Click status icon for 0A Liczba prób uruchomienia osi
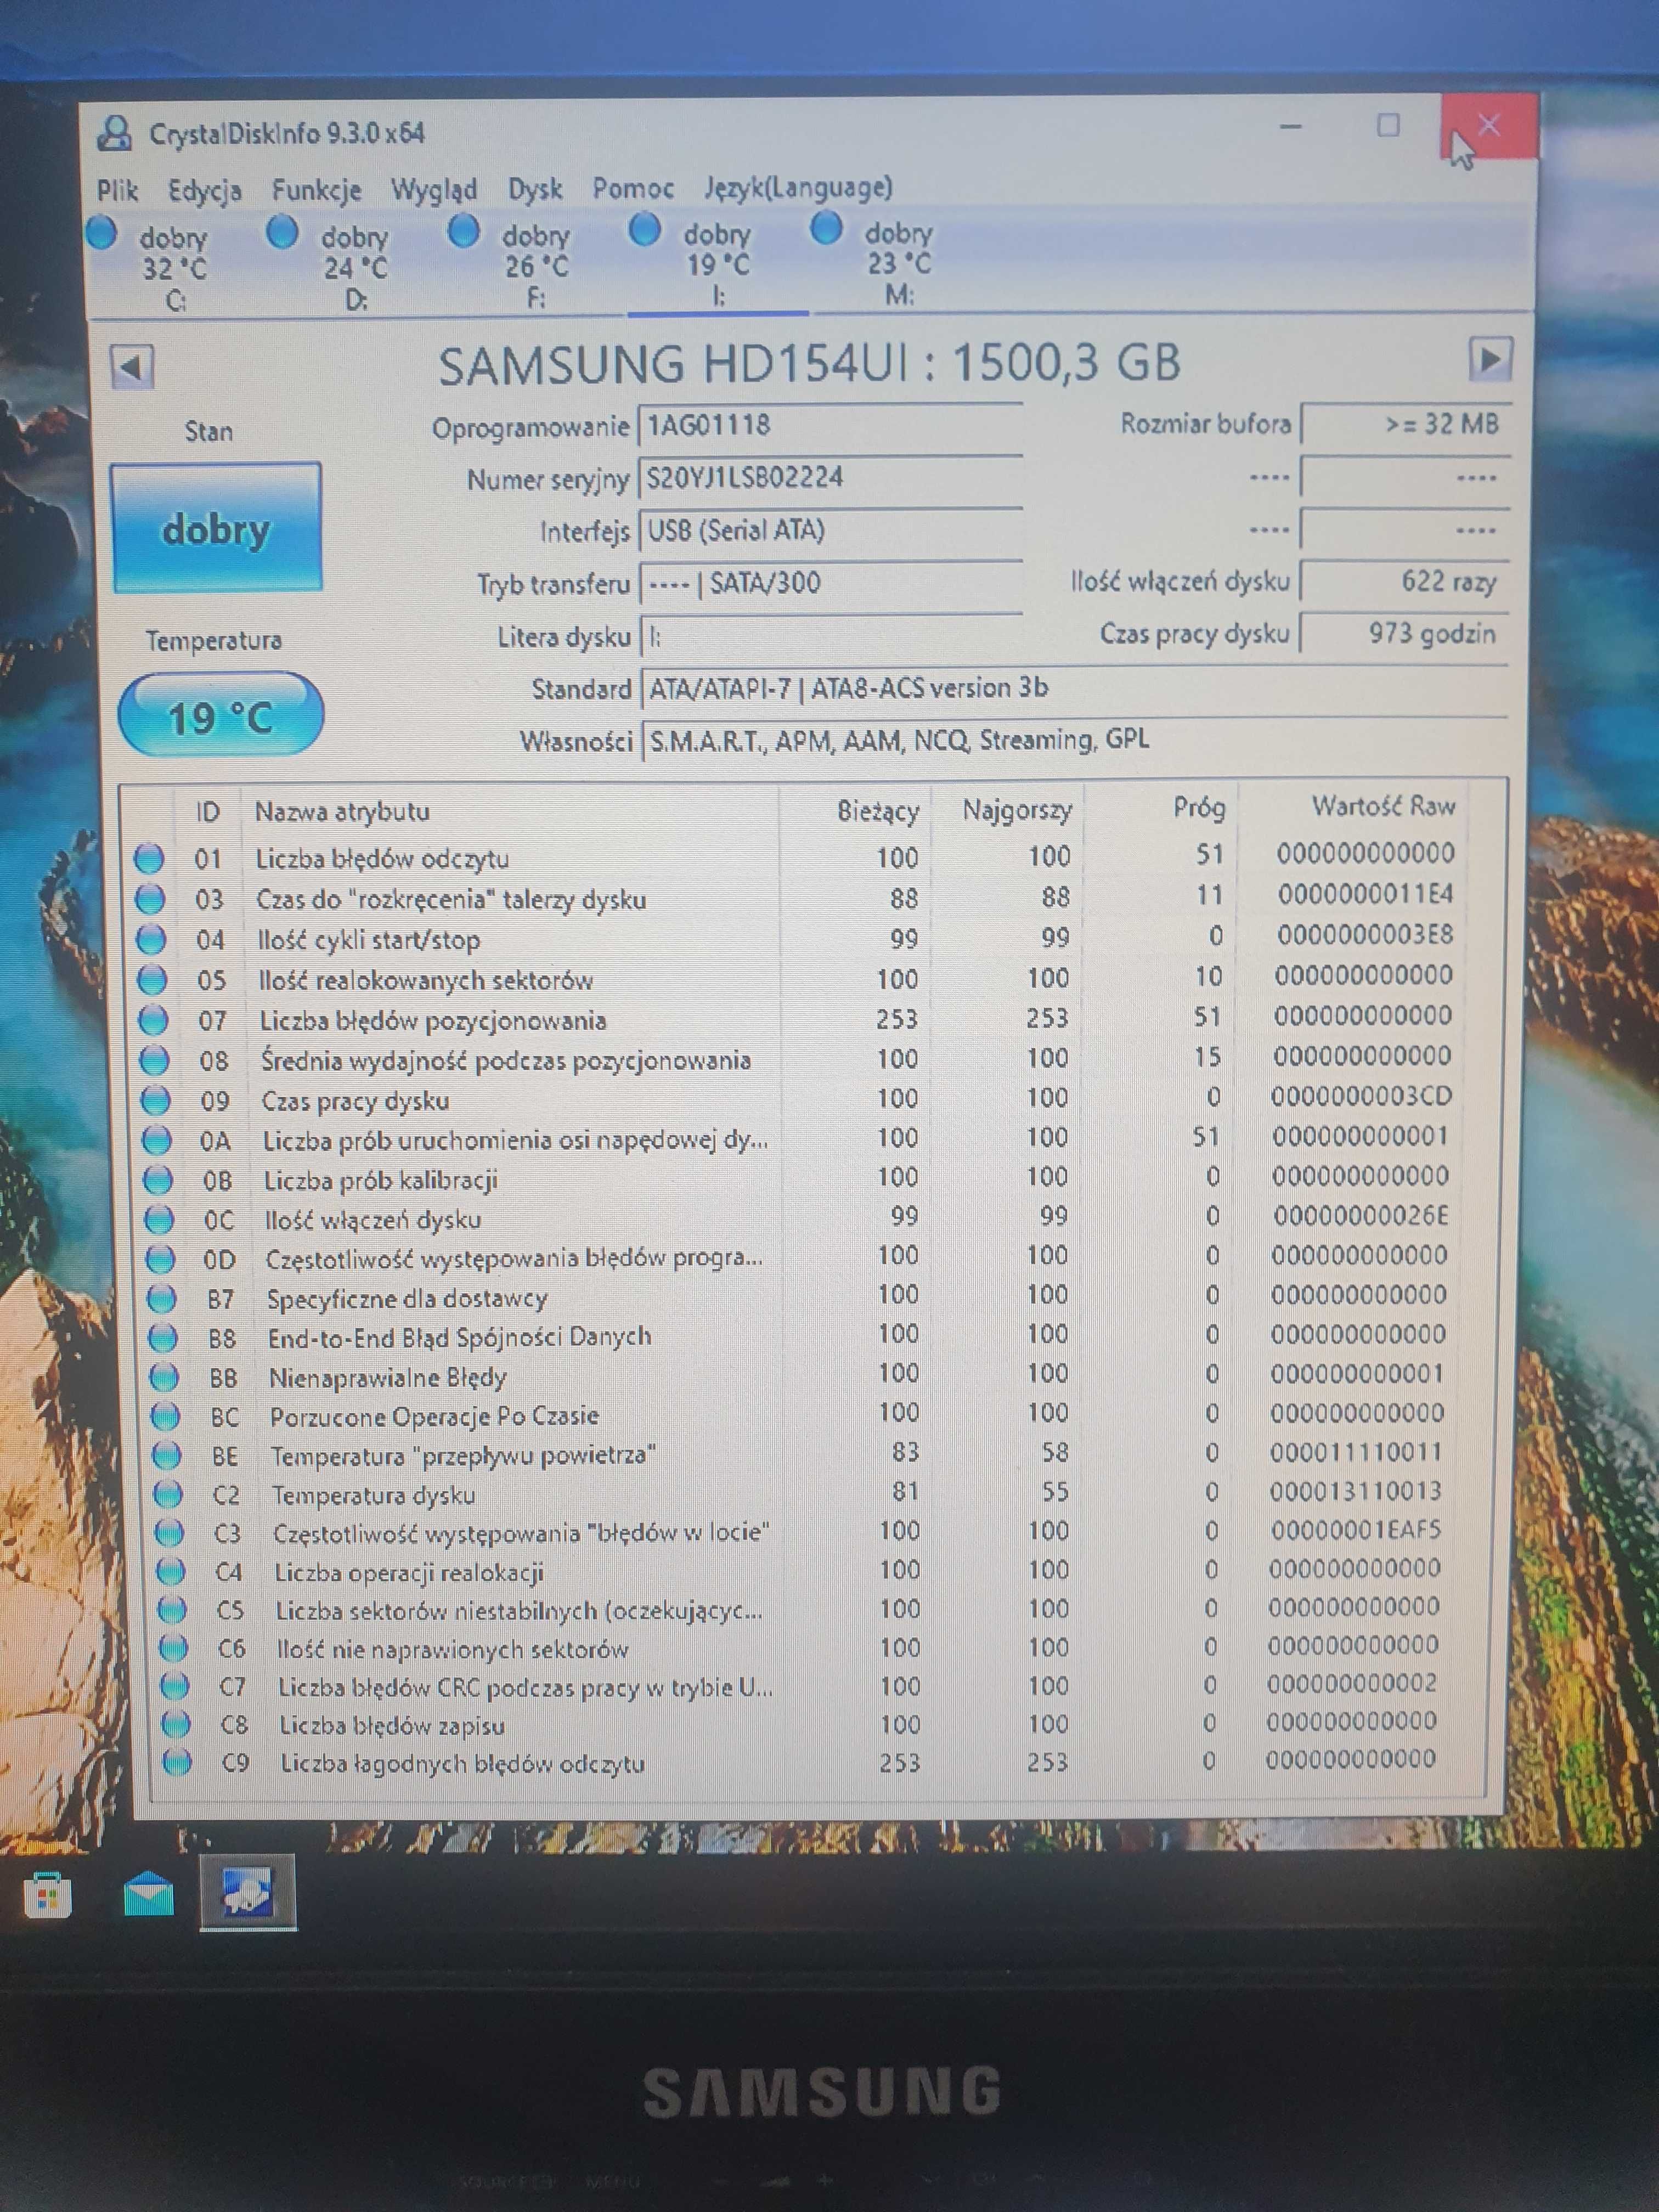 (156, 1140)
